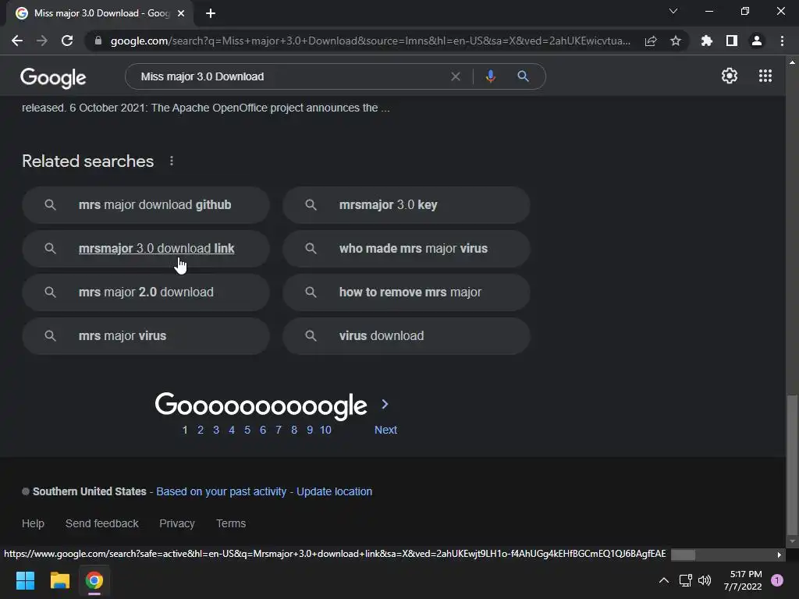Open volume control speaker icon
This screenshot has height=599, width=799.
(705, 580)
